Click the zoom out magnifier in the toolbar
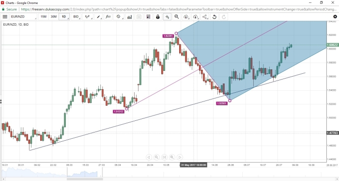Viewport: 339px width, 181px height. pyautogui.click(x=177, y=16)
